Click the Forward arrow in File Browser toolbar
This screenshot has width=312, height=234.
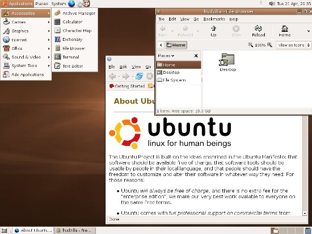coord(185,31)
